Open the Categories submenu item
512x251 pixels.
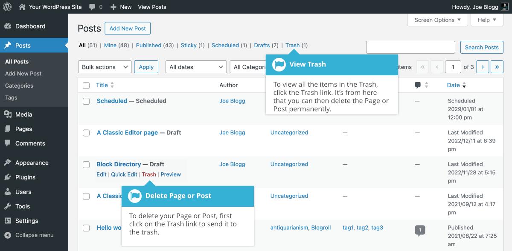19,86
